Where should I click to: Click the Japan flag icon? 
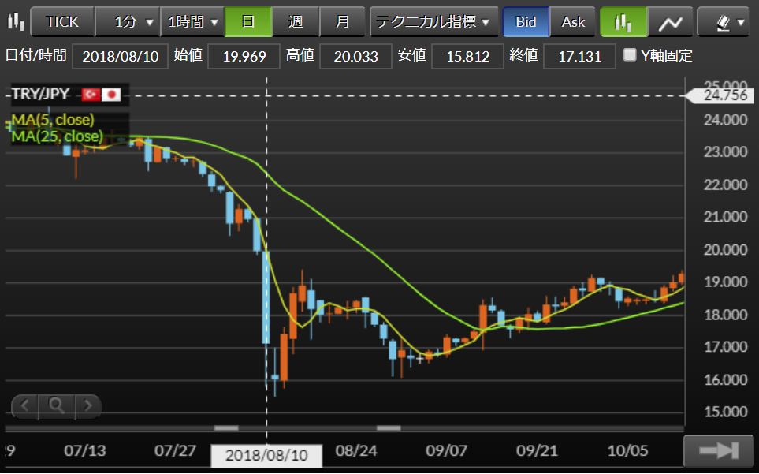tap(111, 95)
